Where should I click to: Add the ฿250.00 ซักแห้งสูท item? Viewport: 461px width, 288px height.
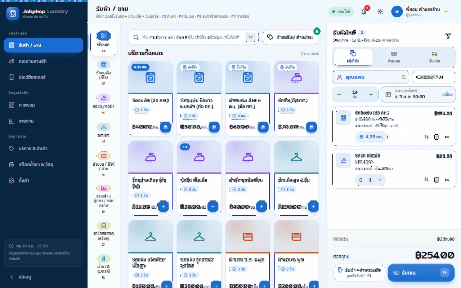313,207
